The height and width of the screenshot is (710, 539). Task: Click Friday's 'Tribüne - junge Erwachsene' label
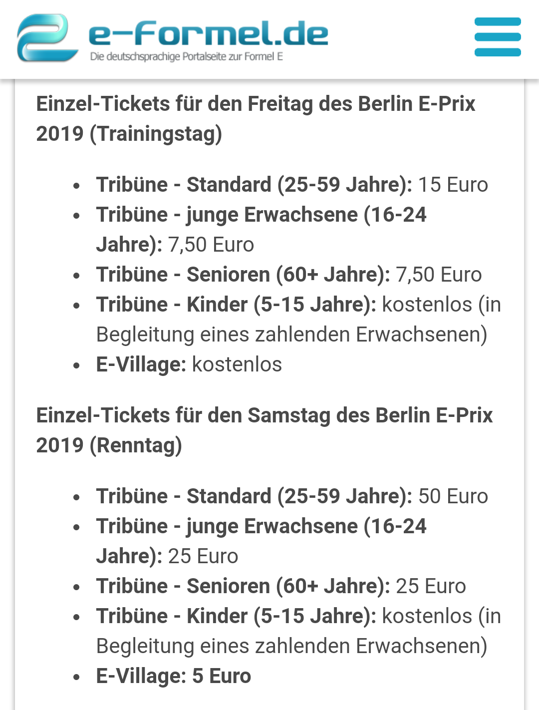pos(261,215)
